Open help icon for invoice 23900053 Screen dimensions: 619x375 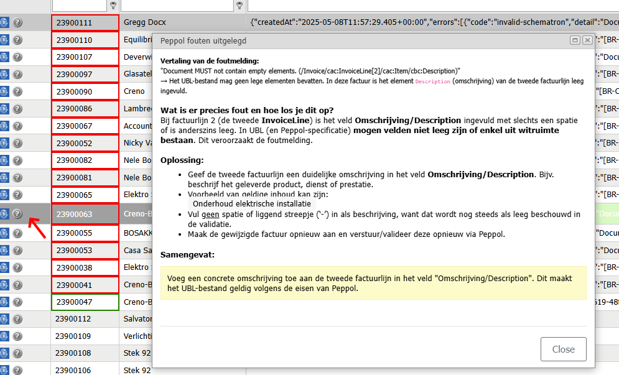coord(17,250)
